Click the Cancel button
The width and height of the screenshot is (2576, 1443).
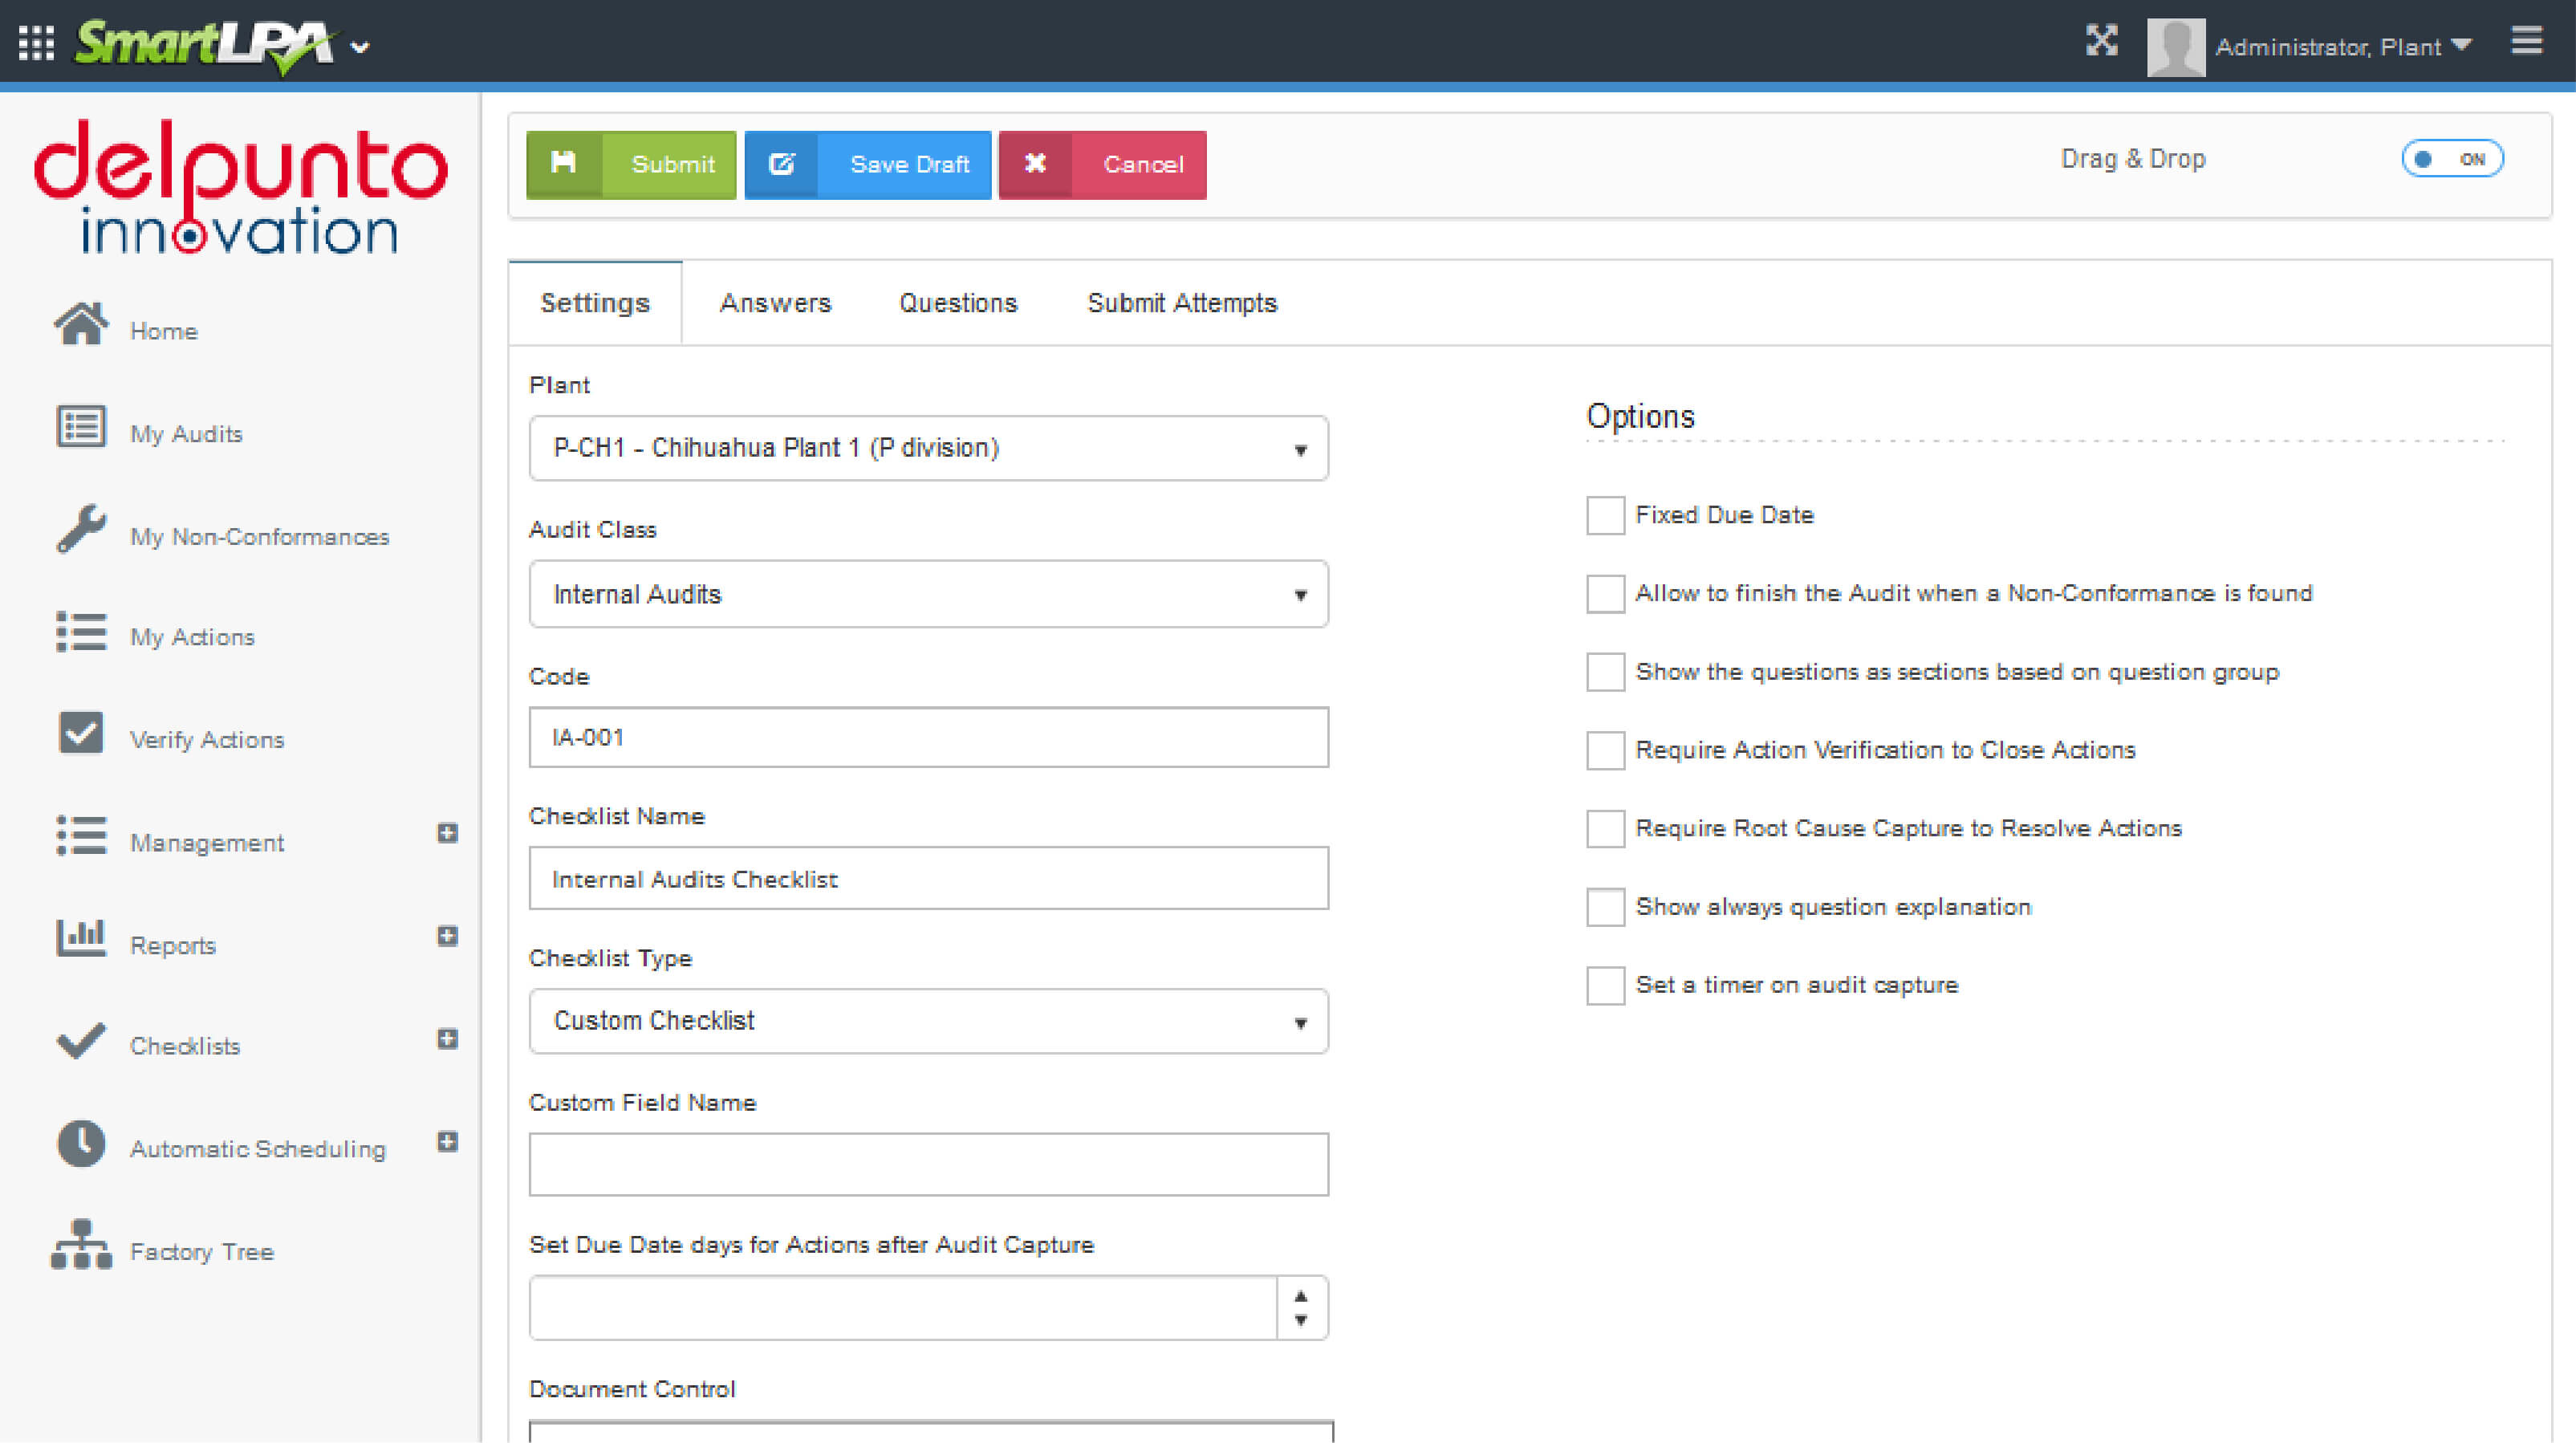[x=1102, y=165]
